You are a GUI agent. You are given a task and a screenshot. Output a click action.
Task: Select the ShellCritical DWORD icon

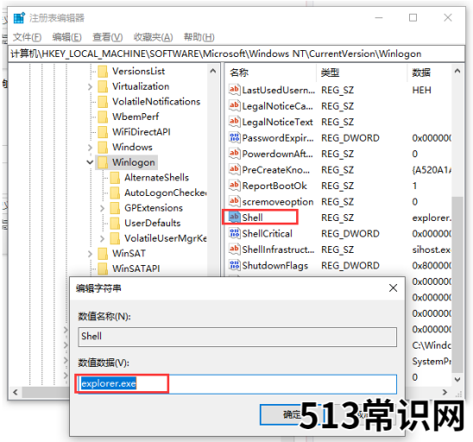click(x=235, y=234)
